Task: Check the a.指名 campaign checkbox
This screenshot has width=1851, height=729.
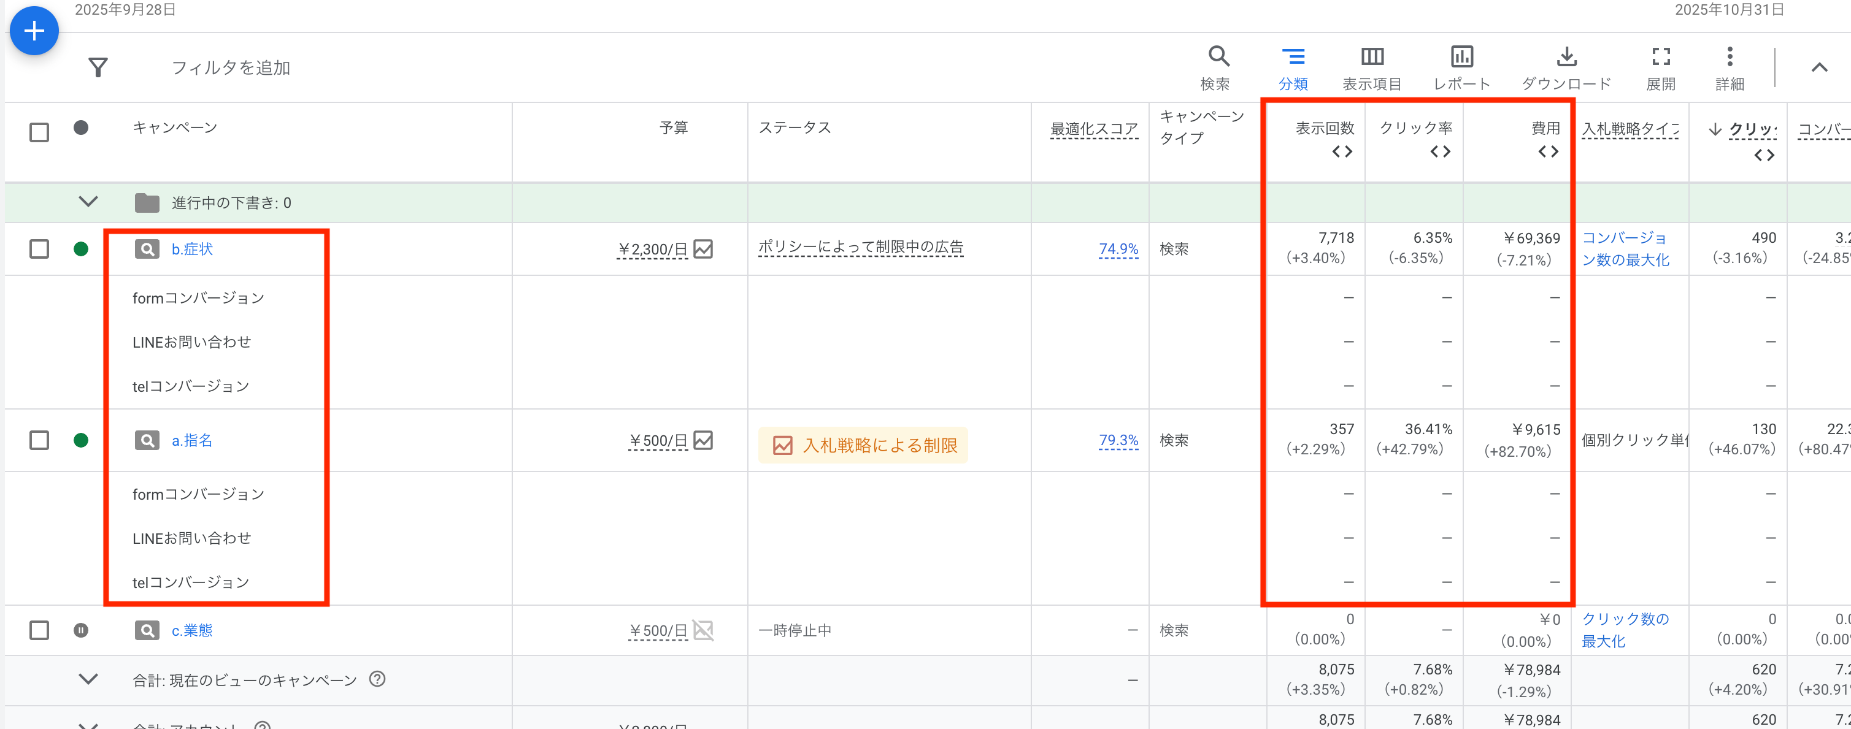Action: [39, 440]
